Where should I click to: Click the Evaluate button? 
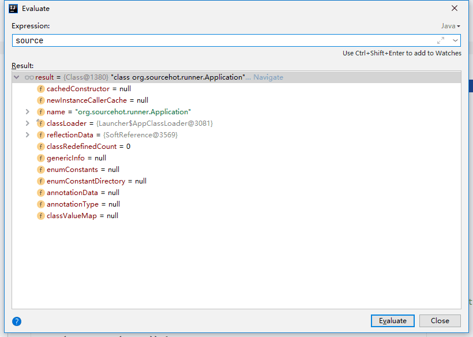(392, 321)
